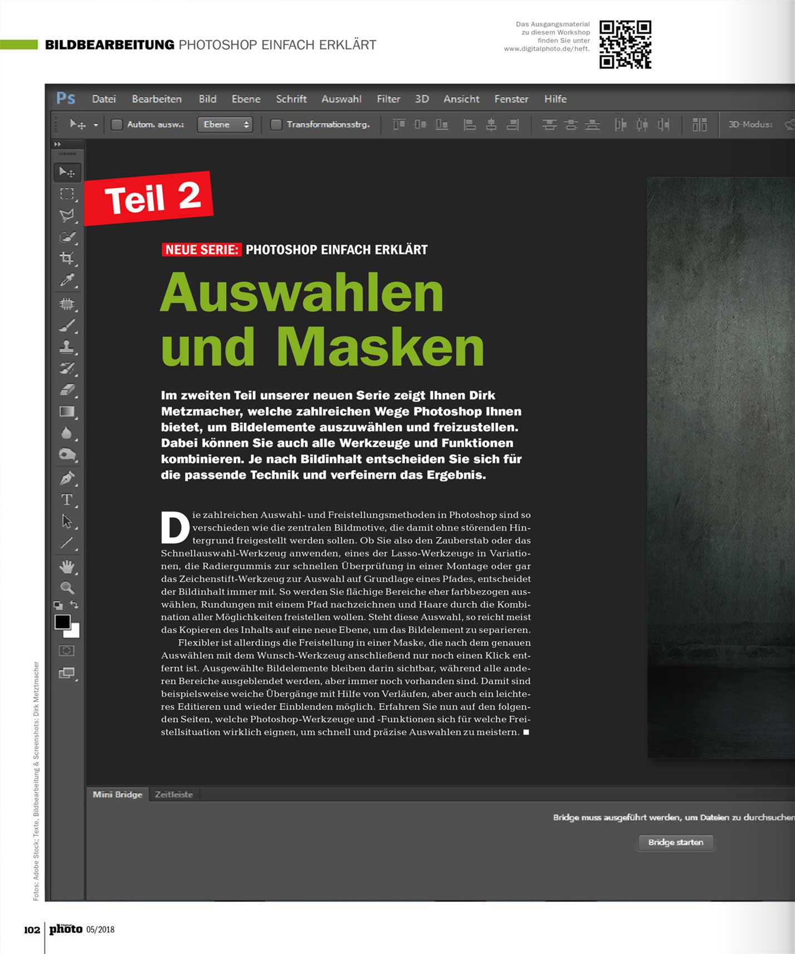The image size is (795, 954).
Task: Align right edges in options bar
Action: click(513, 124)
